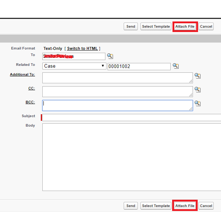Grab the BCC box resize handle
The width and height of the screenshot is (221, 219).
pos(191,109)
